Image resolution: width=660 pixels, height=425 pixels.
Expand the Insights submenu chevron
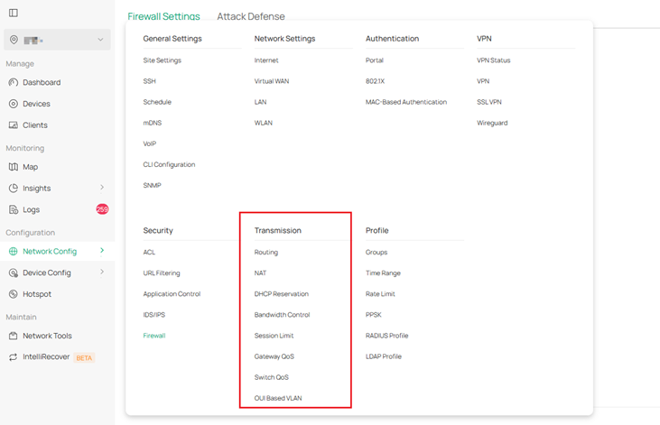click(x=102, y=188)
